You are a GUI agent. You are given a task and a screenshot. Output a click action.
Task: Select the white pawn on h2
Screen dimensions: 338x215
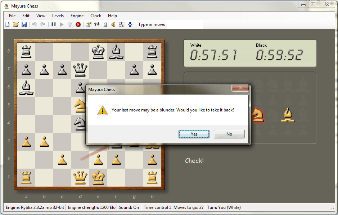click(152, 160)
